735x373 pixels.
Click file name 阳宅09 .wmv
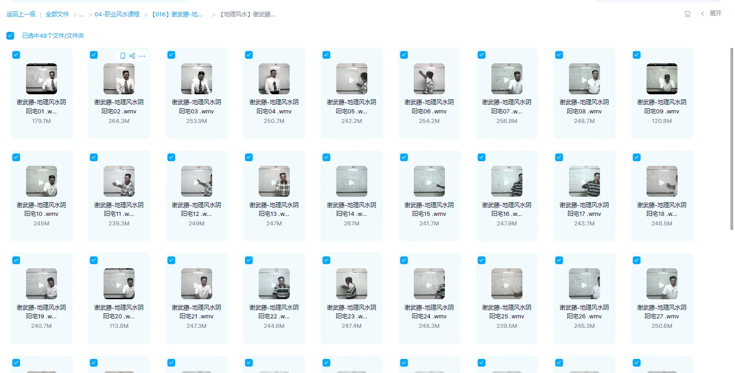(662, 112)
